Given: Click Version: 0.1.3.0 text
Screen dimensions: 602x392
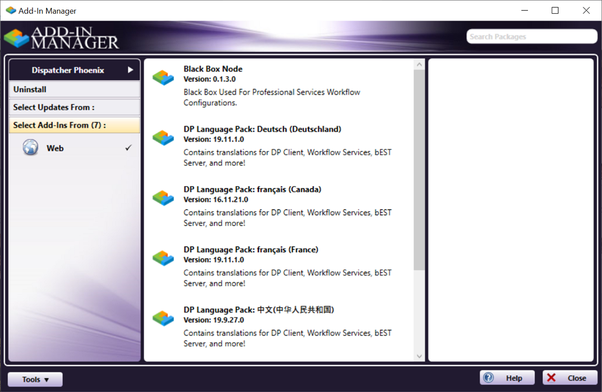Looking at the screenshot, I should [209, 79].
